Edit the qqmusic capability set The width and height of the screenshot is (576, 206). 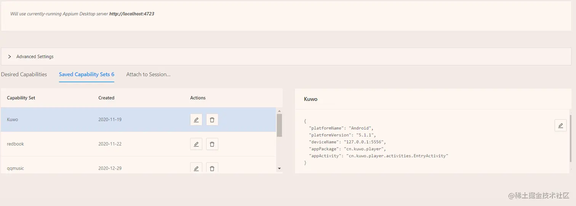(x=196, y=168)
